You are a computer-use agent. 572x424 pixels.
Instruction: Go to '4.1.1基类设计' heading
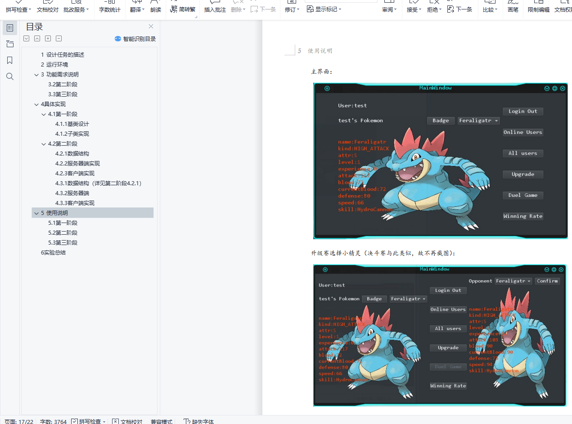tap(72, 124)
